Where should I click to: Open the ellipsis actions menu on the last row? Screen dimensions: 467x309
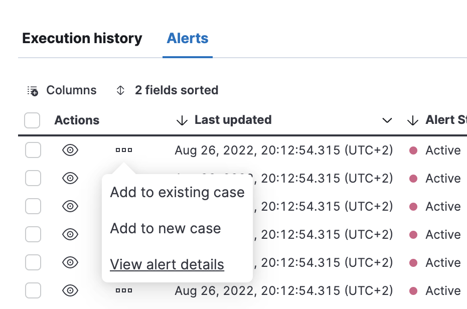coord(123,290)
